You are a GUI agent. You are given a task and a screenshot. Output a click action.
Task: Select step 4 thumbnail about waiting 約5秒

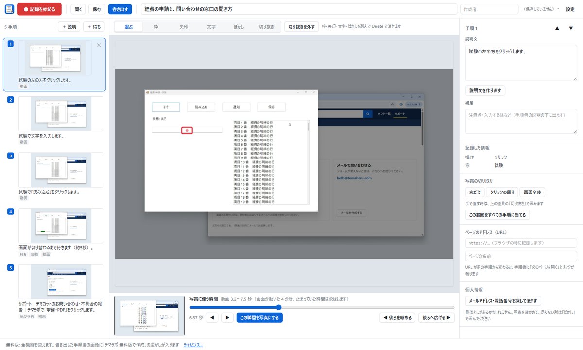61,225
